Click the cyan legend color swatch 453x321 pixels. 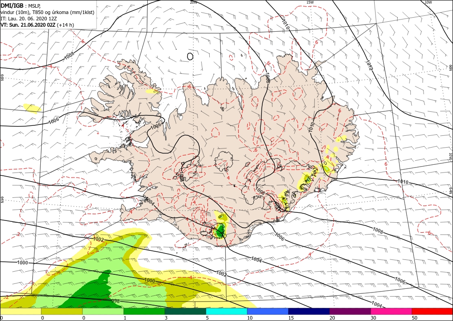coord(226,311)
